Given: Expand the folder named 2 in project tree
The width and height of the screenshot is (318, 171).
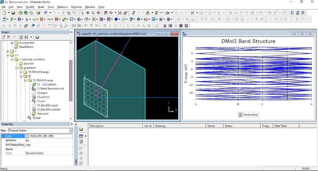Looking at the screenshot, I should [8, 51].
